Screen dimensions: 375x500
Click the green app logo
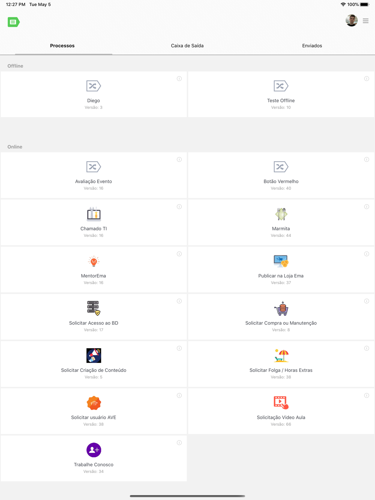(x=13, y=22)
